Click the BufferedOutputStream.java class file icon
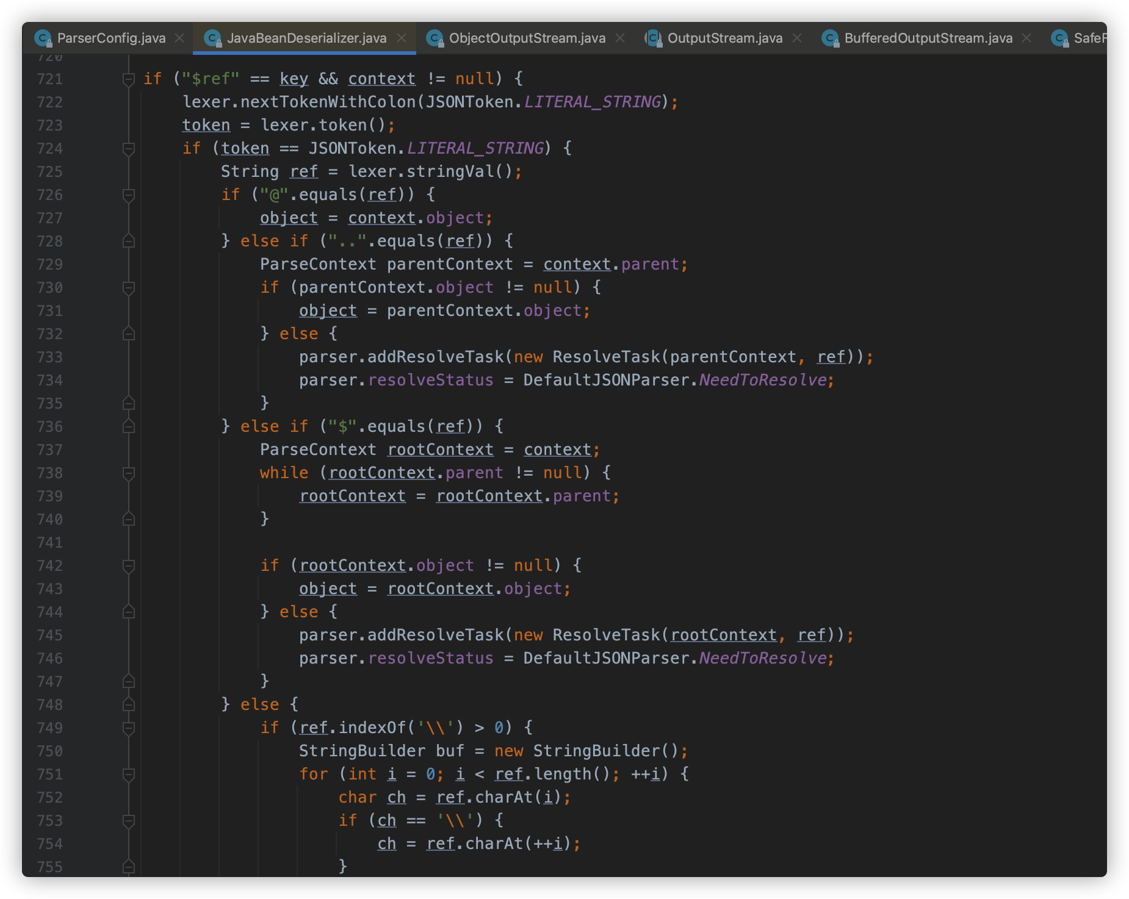This screenshot has height=899, width=1129. pos(831,38)
